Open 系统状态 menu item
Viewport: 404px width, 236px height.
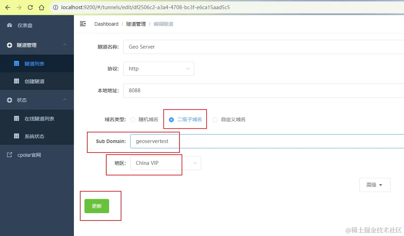[37, 136]
